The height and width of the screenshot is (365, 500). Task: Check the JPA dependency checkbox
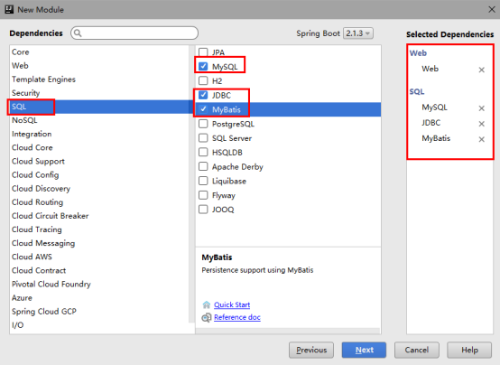[203, 52]
